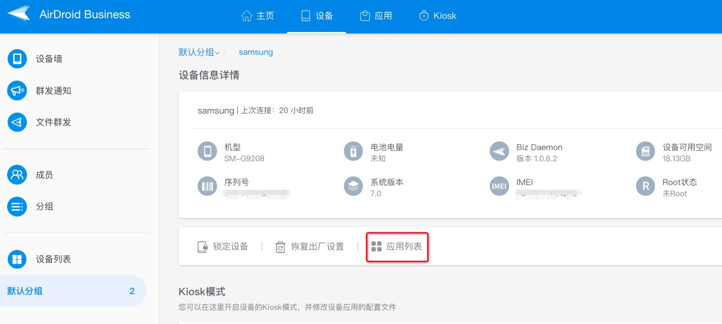Click the 设备墙 tablet icon
Image resolution: width=722 pixels, height=324 pixels.
(x=17, y=59)
